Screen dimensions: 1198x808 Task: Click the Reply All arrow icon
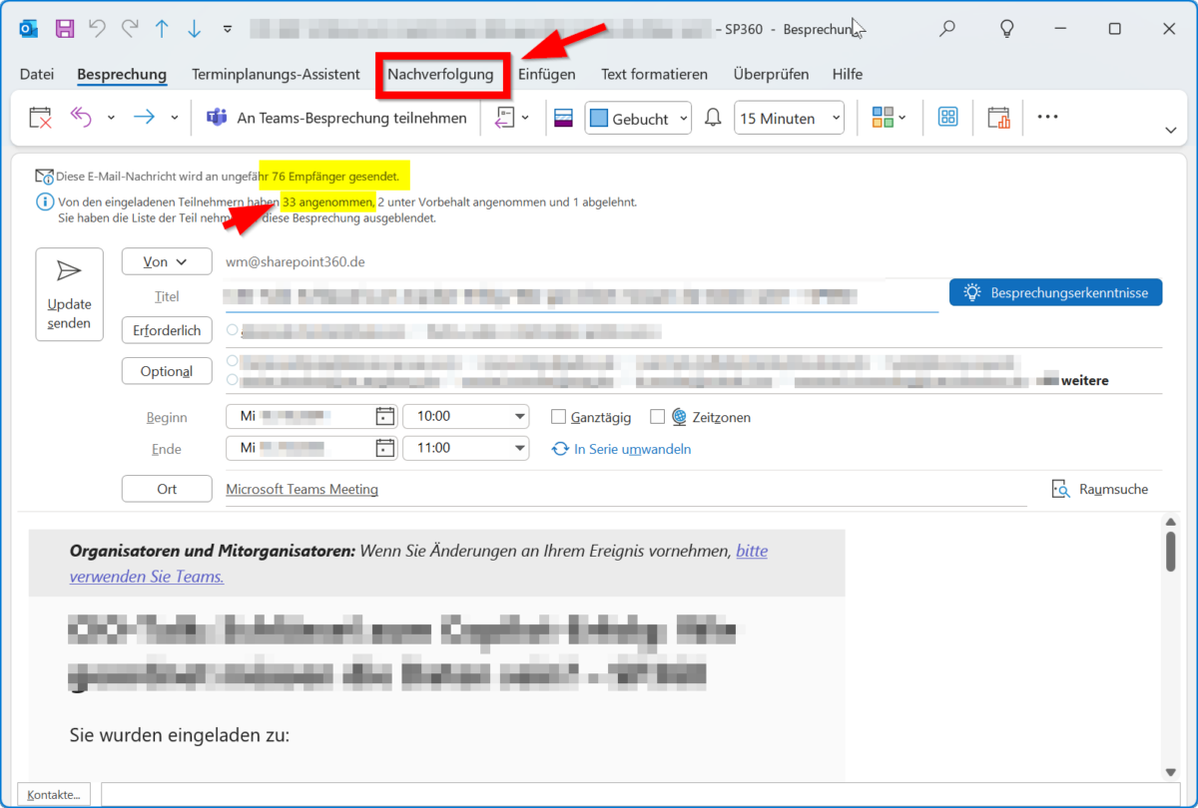pyautogui.click(x=81, y=118)
